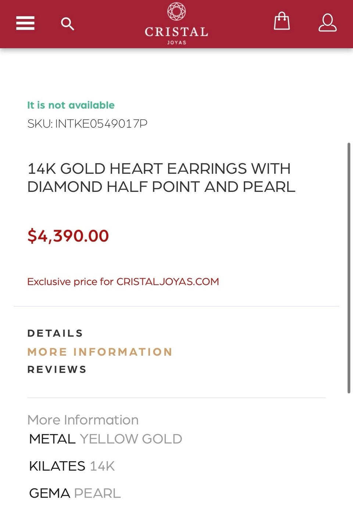
Task: Click the SKU INTKE0549017P text
Action: (88, 123)
